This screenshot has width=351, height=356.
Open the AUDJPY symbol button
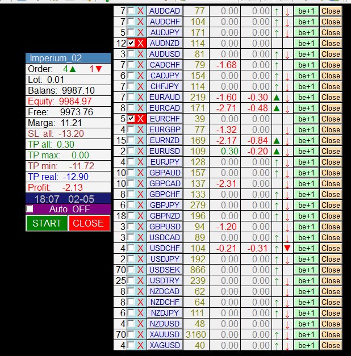coord(165,32)
